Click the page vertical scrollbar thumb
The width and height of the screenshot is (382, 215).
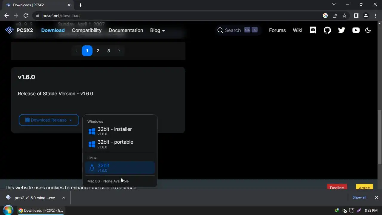pyautogui.click(x=380, y=137)
